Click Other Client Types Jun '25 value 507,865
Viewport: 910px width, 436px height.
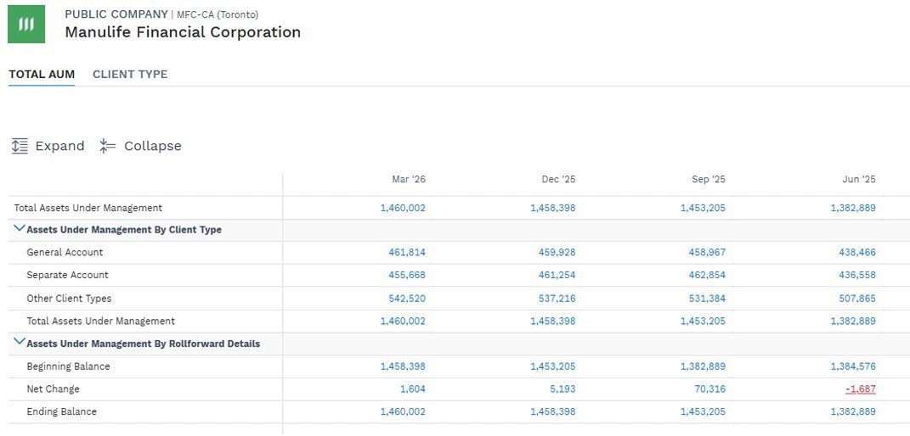click(x=857, y=299)
